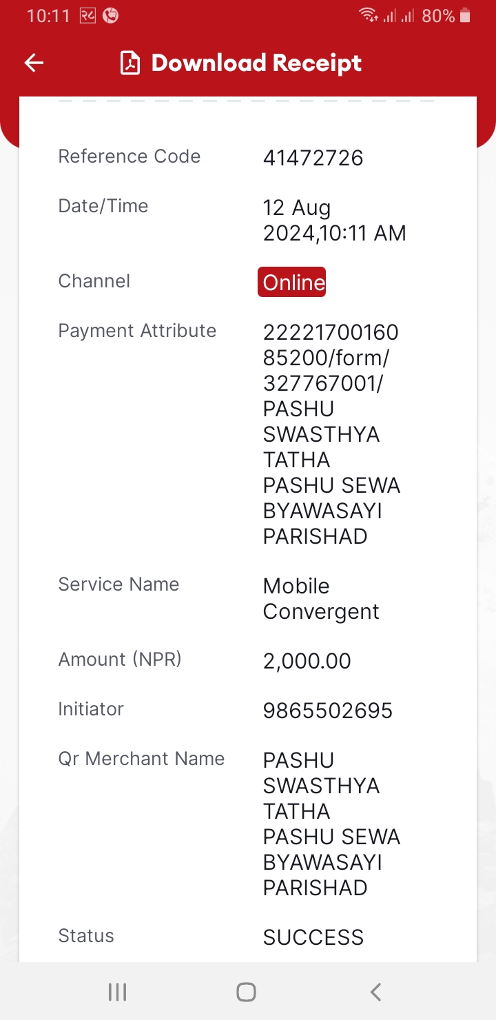The width and height of the screenshot is (496, 1020).
Task: Tap the Payment Attribute label
Action: coord(137,331)
